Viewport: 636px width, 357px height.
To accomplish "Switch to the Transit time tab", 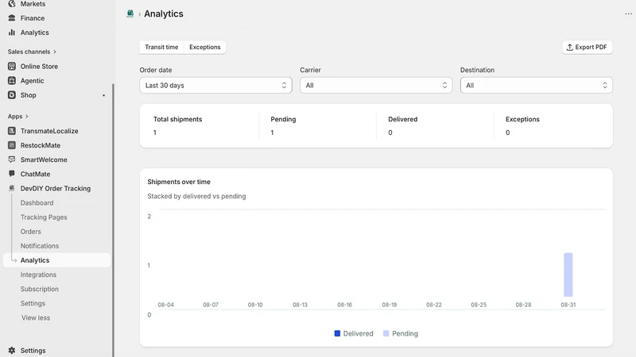I will click(x=161, y=47).
